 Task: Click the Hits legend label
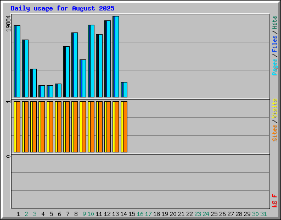[275, 23]
